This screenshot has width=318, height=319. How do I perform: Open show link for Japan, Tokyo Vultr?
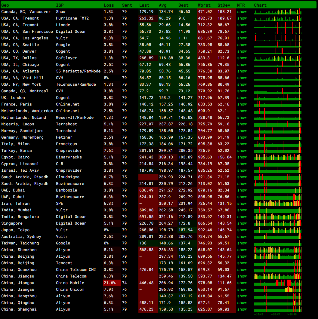click(242, 230)
